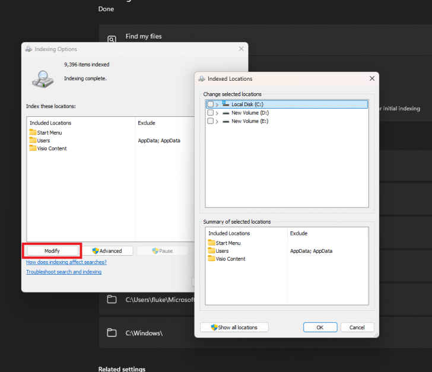Select Visio Content folder icon in Indexing Options
The image size is (432, 372).
[33, 148]
